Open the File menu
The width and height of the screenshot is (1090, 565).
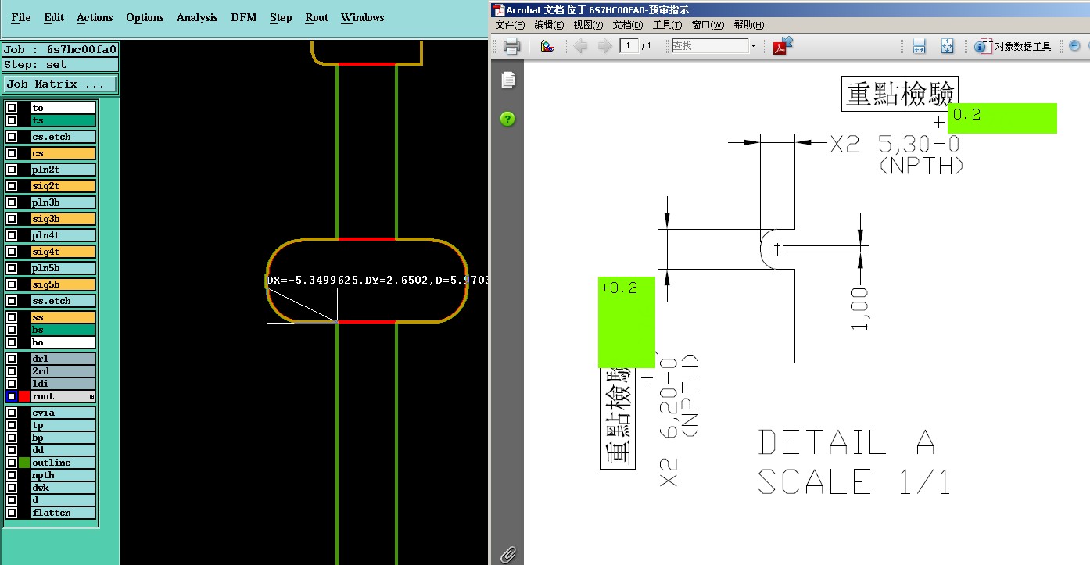pyautogui.click(x=21, y=17)
